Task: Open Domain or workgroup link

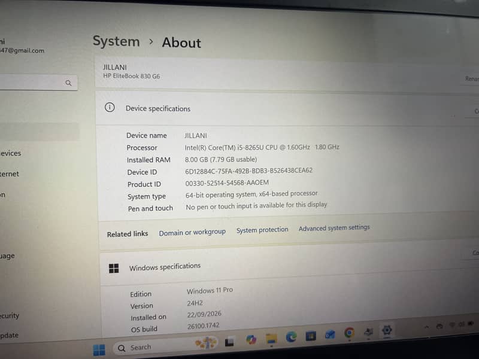Action: (192, 232)
